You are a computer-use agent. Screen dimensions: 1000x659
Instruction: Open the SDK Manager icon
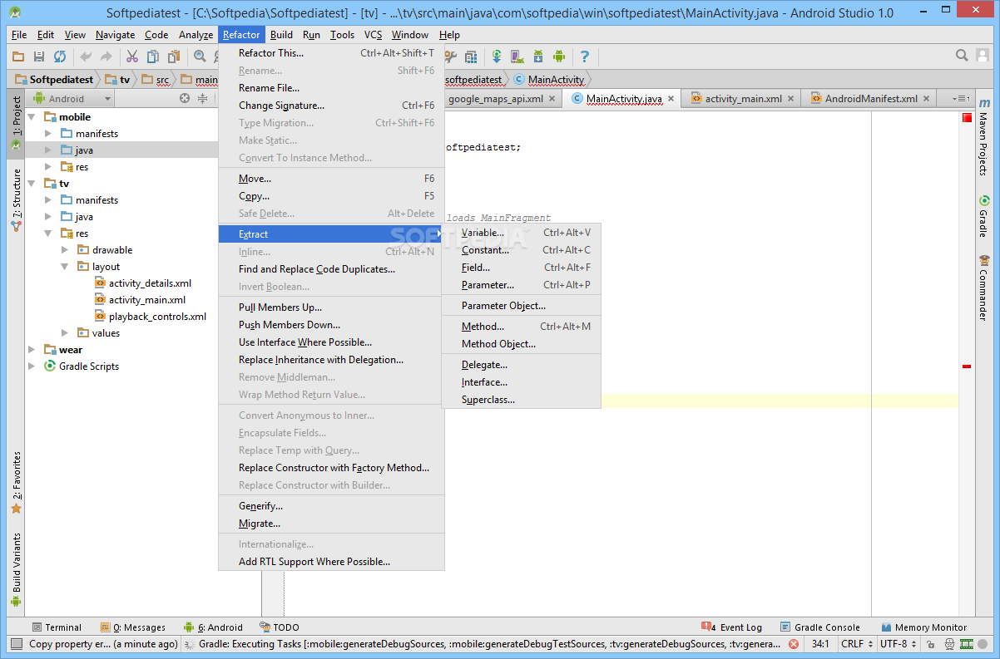coord(538,57)
